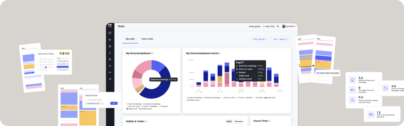The width and height of the screenshot is (404, 126).
Task: Select the Work toggle in Habits & Tasks
Action: 229,121
